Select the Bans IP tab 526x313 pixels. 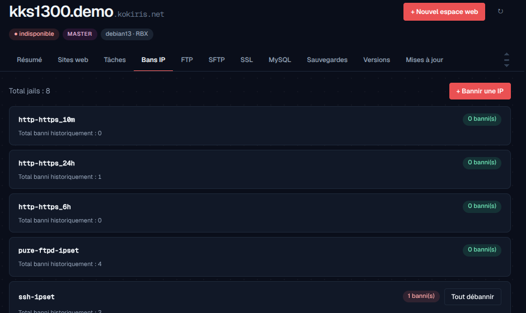153,60
